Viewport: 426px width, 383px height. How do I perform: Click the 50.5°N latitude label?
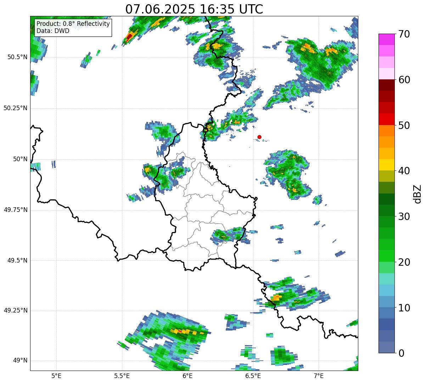[x=17, y=57]
